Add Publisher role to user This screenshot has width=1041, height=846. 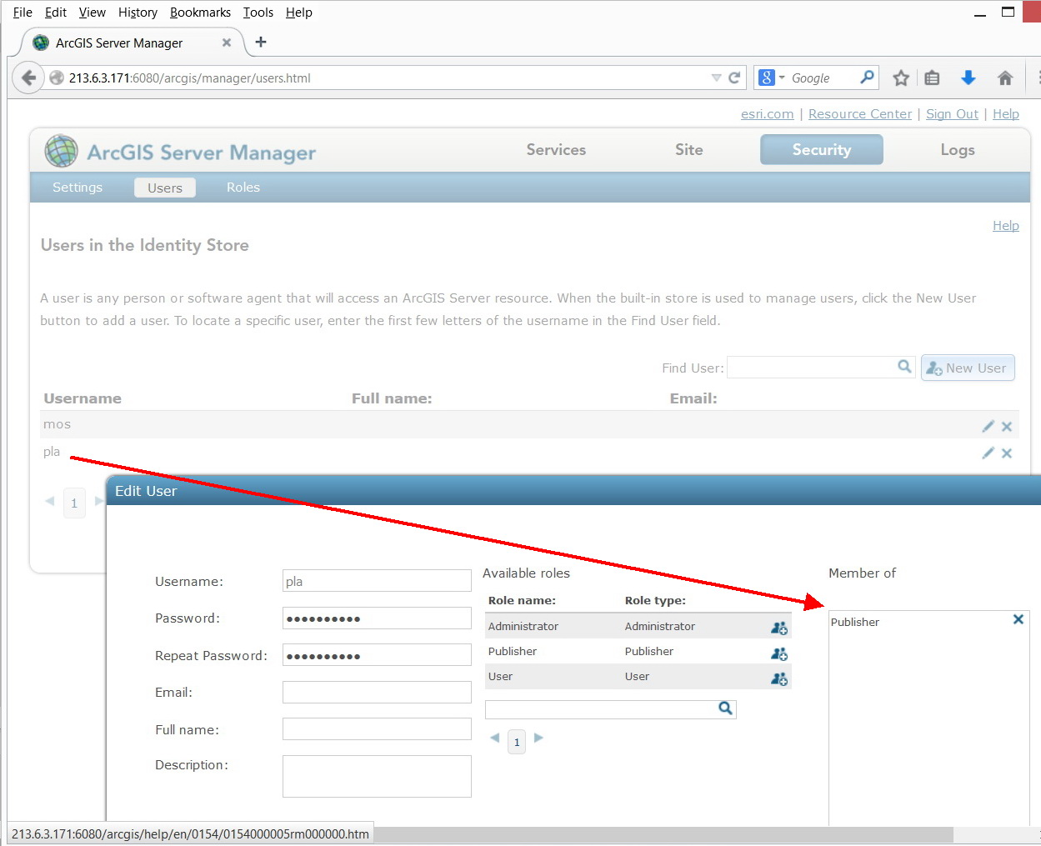click(x=779, y=653)
